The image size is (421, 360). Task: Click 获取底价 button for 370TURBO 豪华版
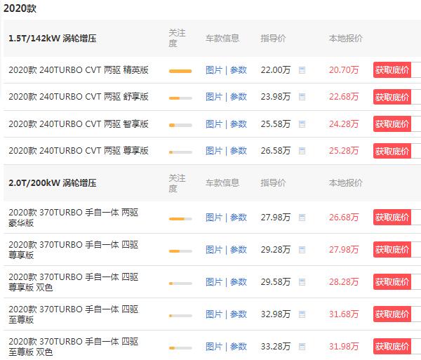click(x=392, y=218)
